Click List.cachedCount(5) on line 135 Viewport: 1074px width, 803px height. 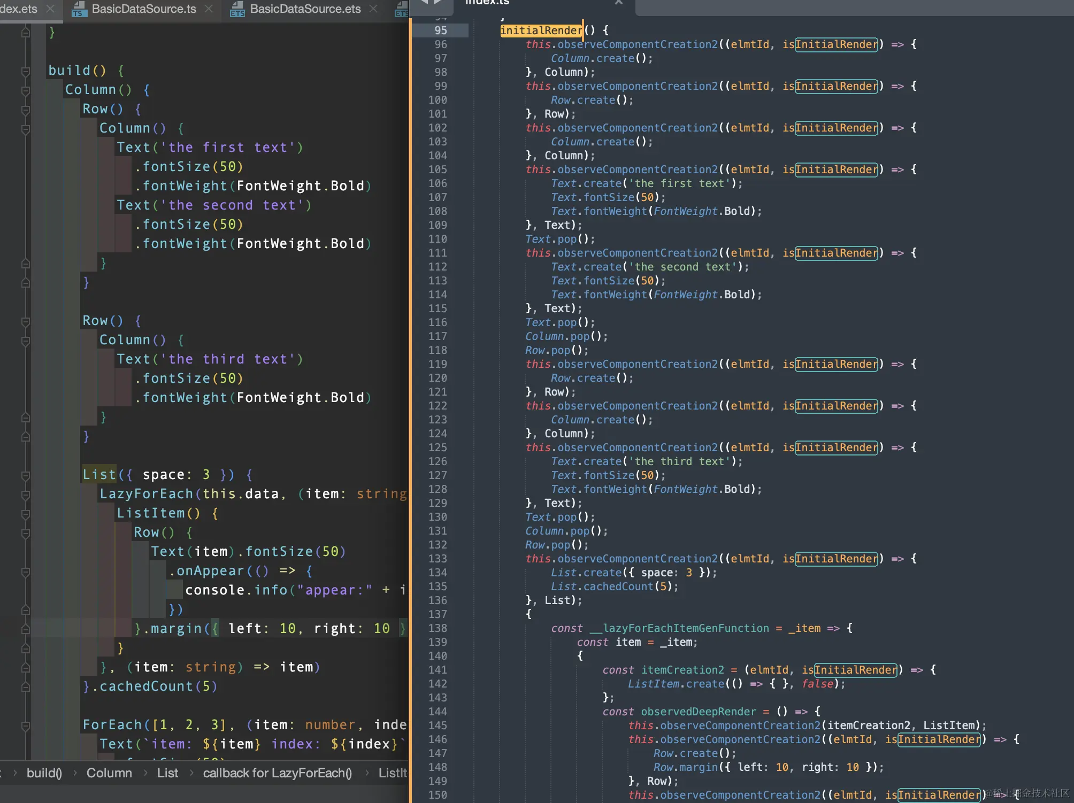tap(615, 586)
